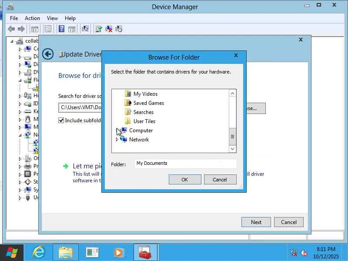Open the View menu

point(52,18)
